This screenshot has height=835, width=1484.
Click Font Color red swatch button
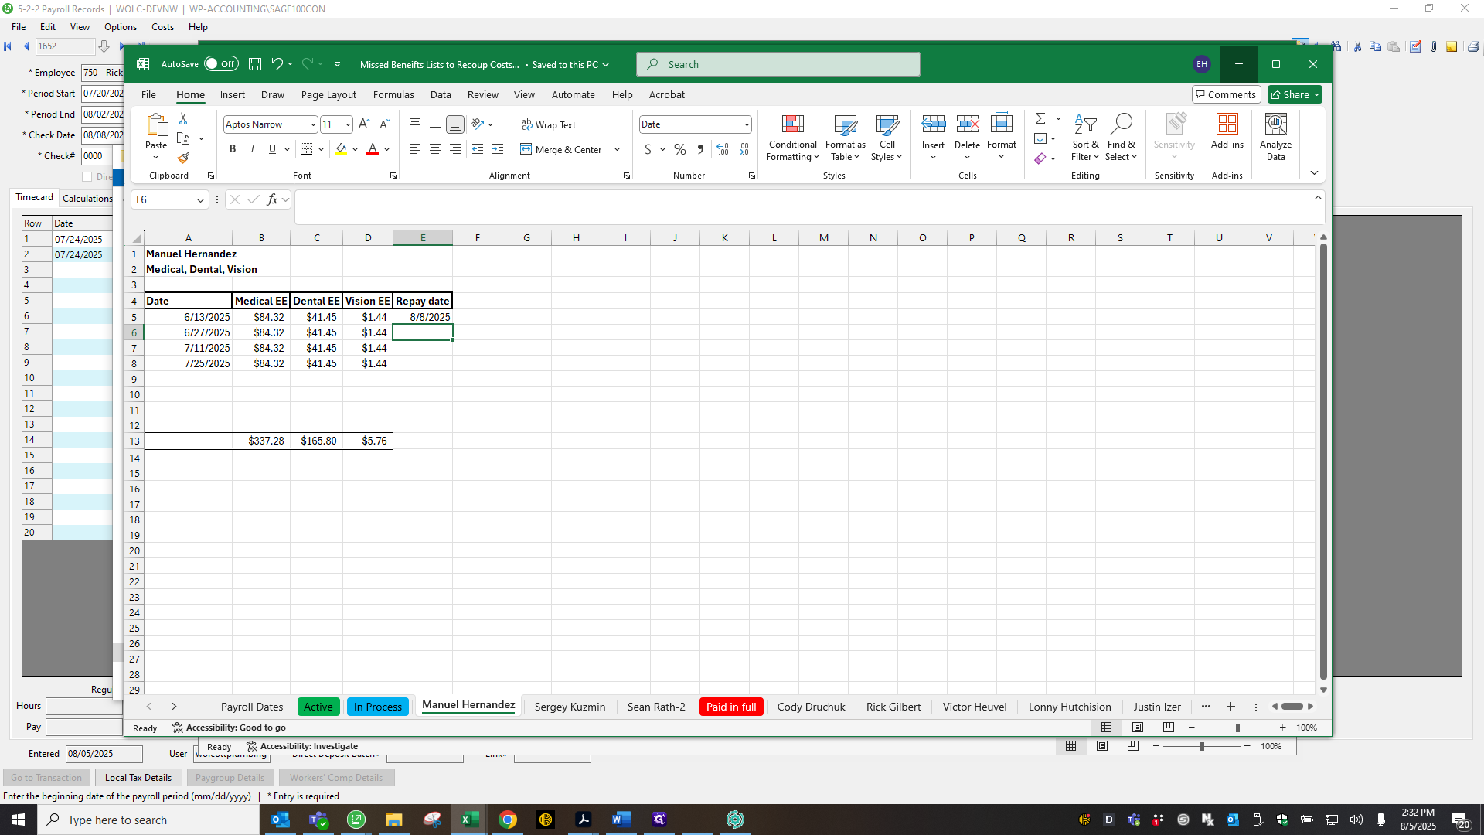pos(373,149)
